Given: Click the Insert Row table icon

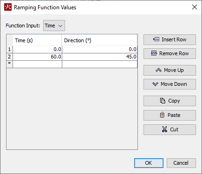Looking at the screenshot, I should 156,39.
